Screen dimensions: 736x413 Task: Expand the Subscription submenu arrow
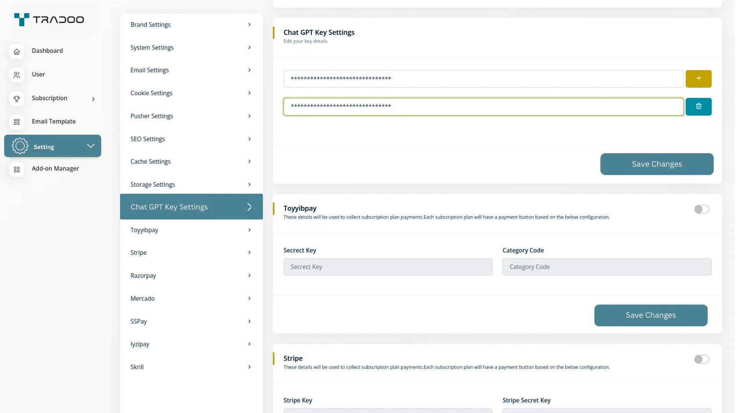(x=93, y=99)
